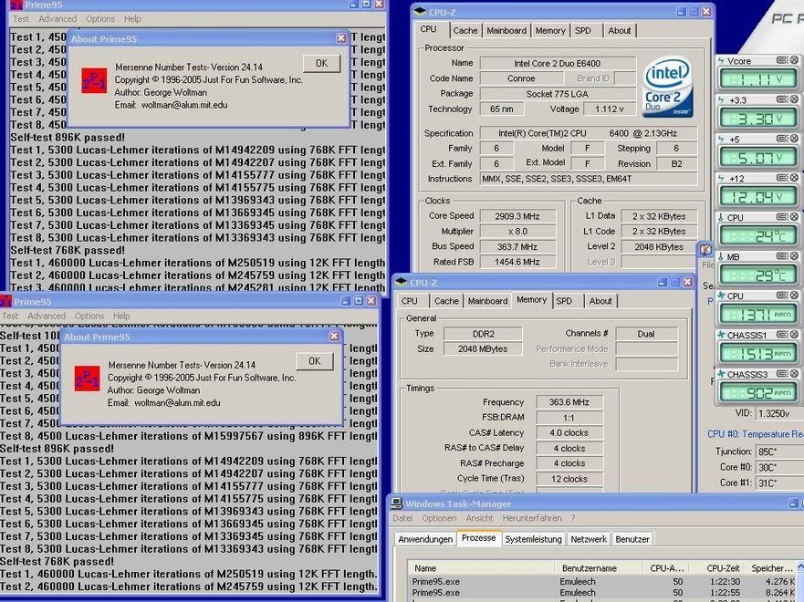804x602 pixels.
Task: Open the CHASSIS1 fan settings icon
Action: (x=782, y=335)
